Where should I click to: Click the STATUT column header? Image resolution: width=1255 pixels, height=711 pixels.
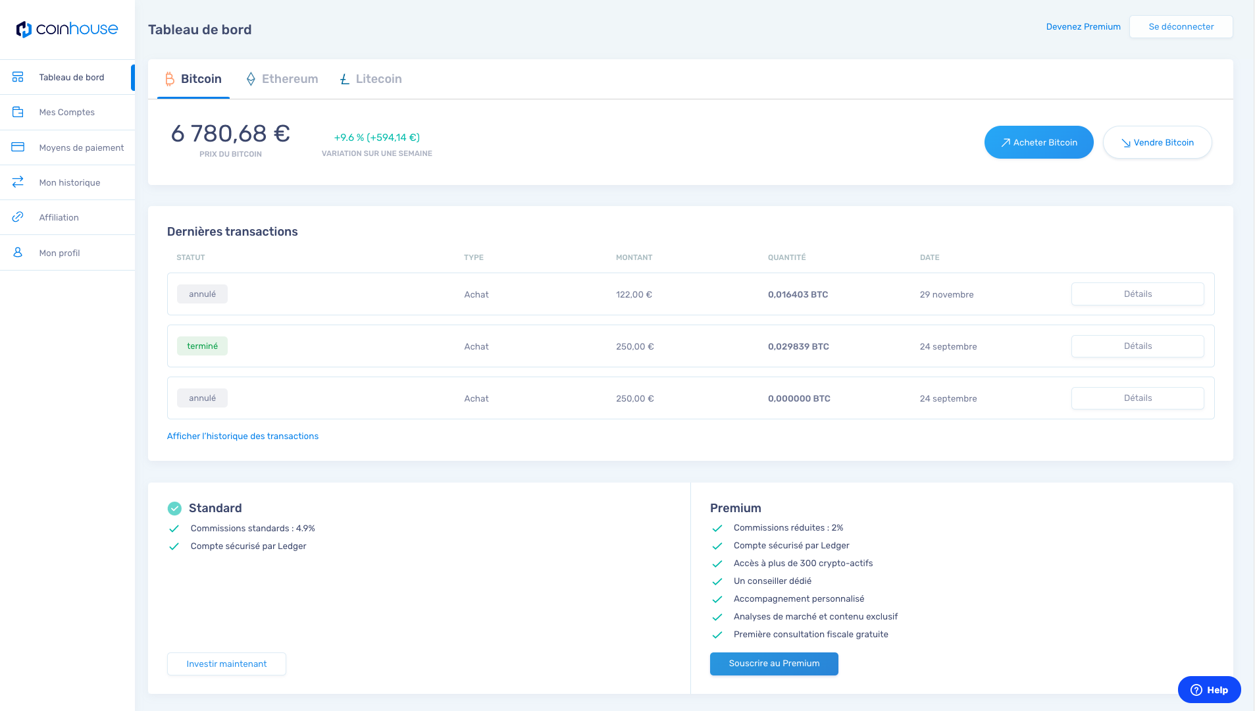(191, 257)
